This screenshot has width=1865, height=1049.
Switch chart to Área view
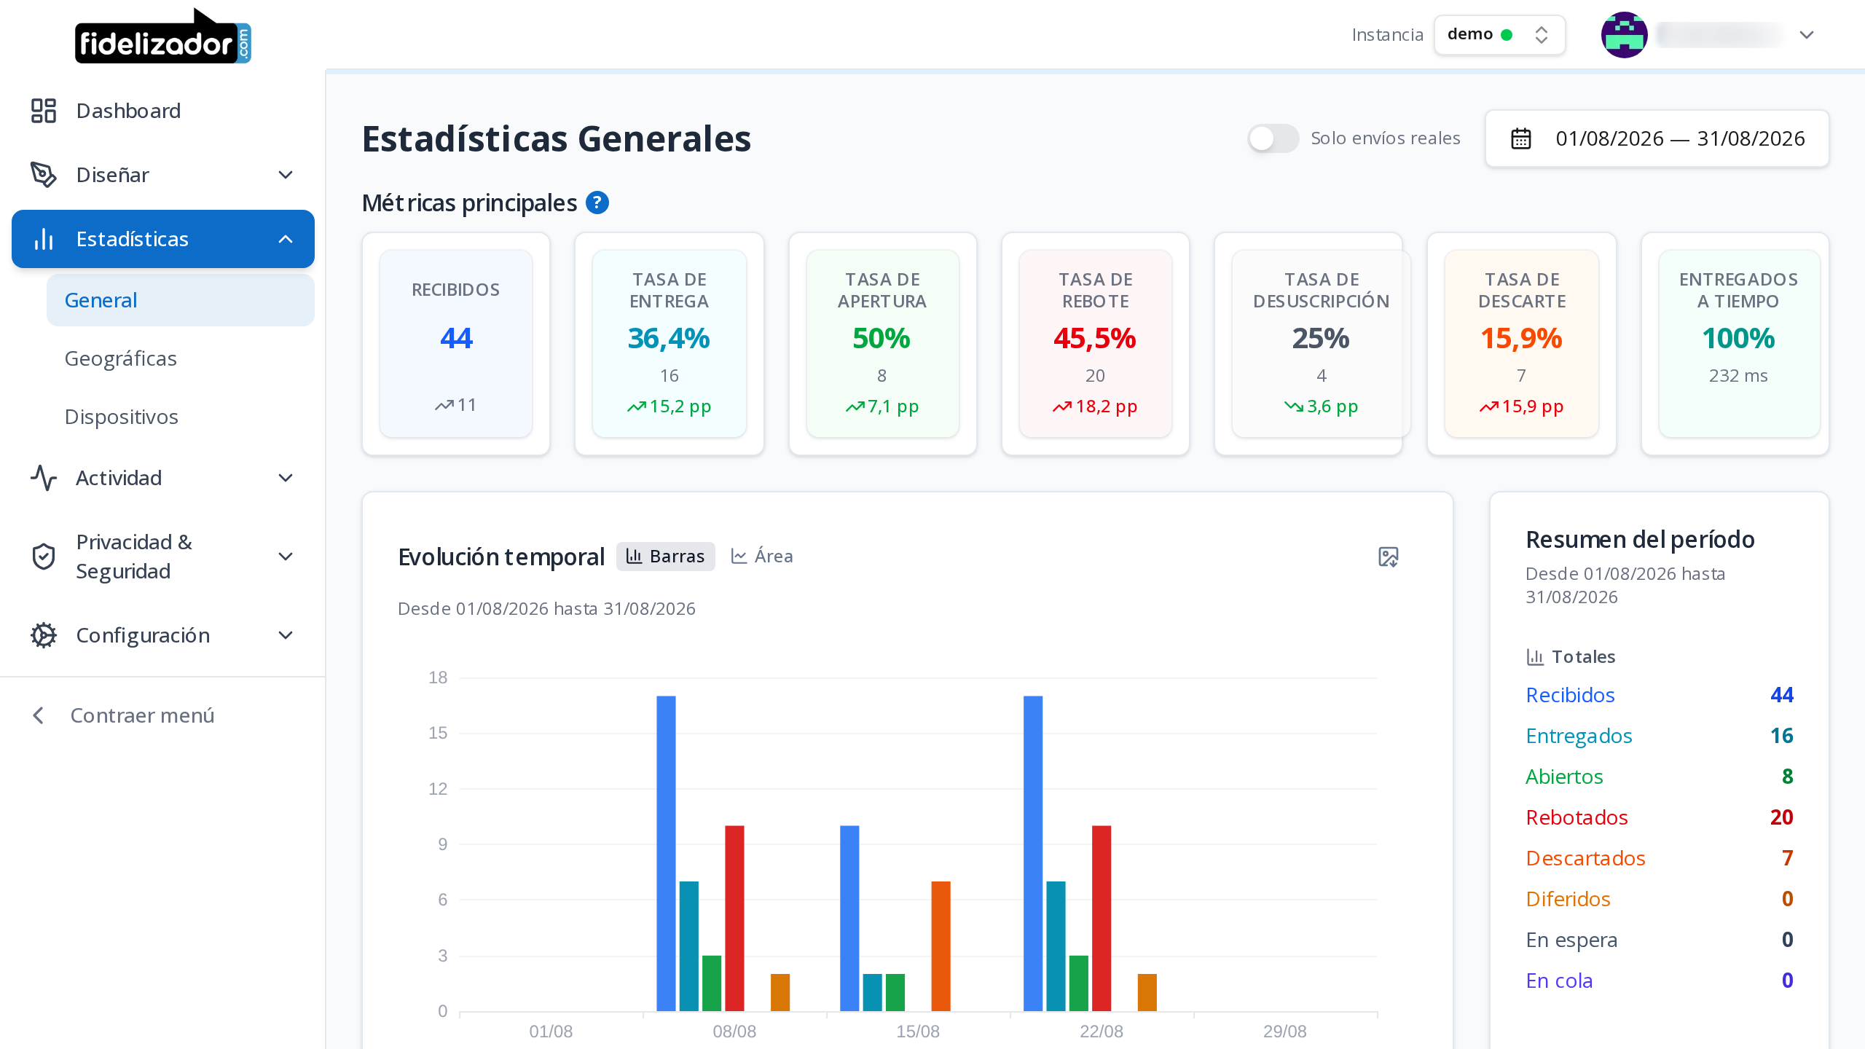click(x=762, y=557)
